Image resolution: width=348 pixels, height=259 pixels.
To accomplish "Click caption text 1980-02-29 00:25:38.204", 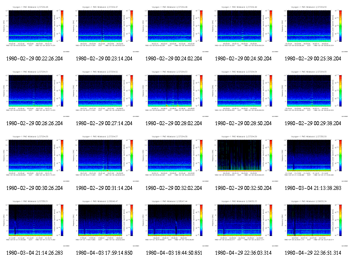I will tap(313, 59).
